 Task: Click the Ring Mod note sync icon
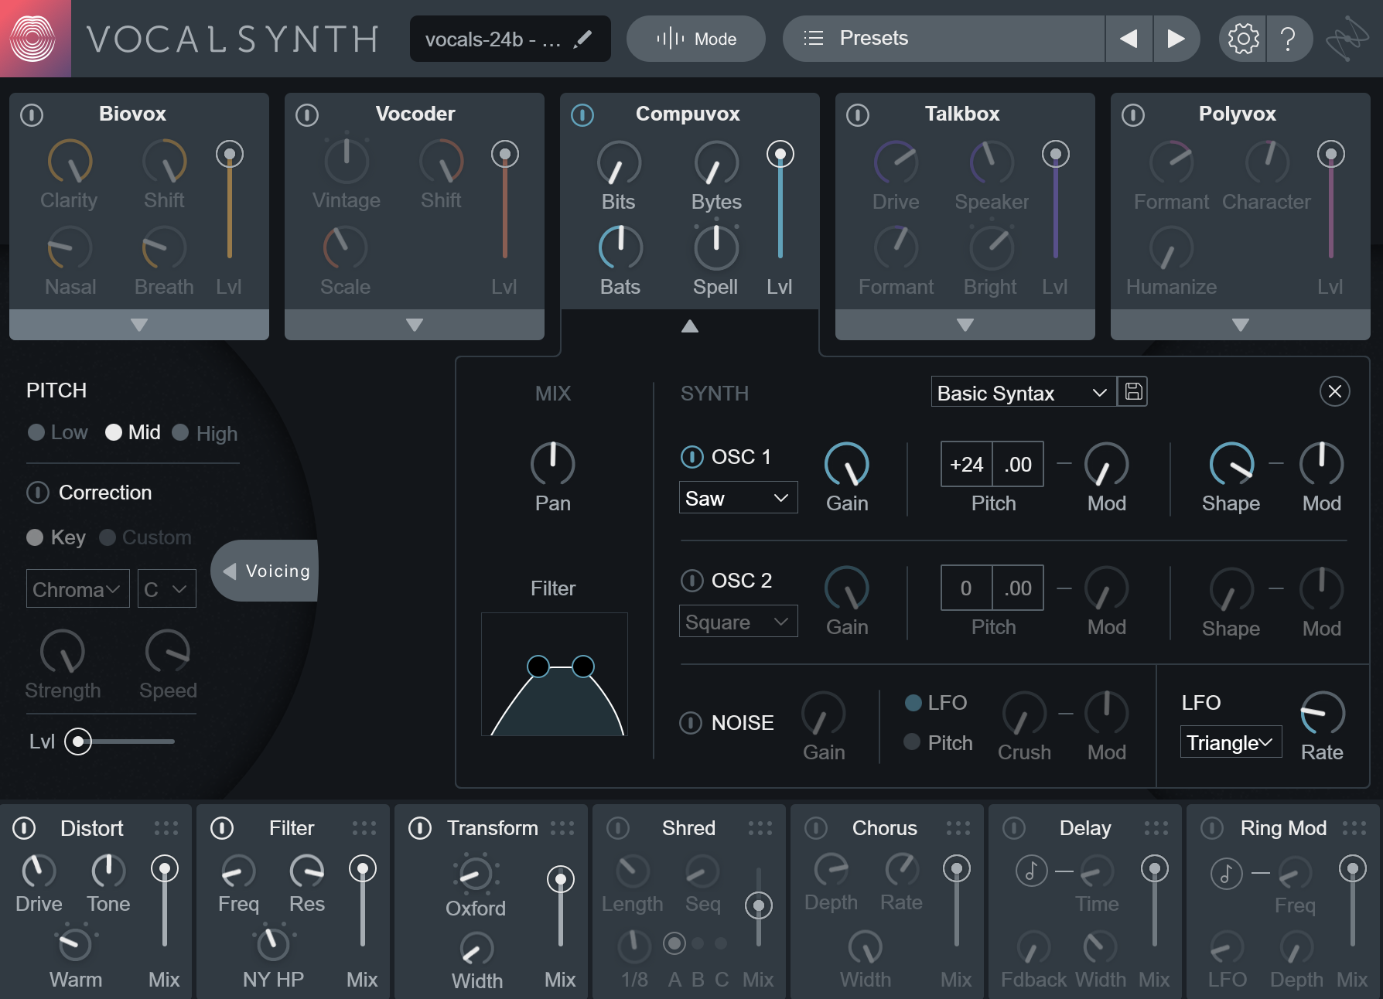[x=1226, y=873]
